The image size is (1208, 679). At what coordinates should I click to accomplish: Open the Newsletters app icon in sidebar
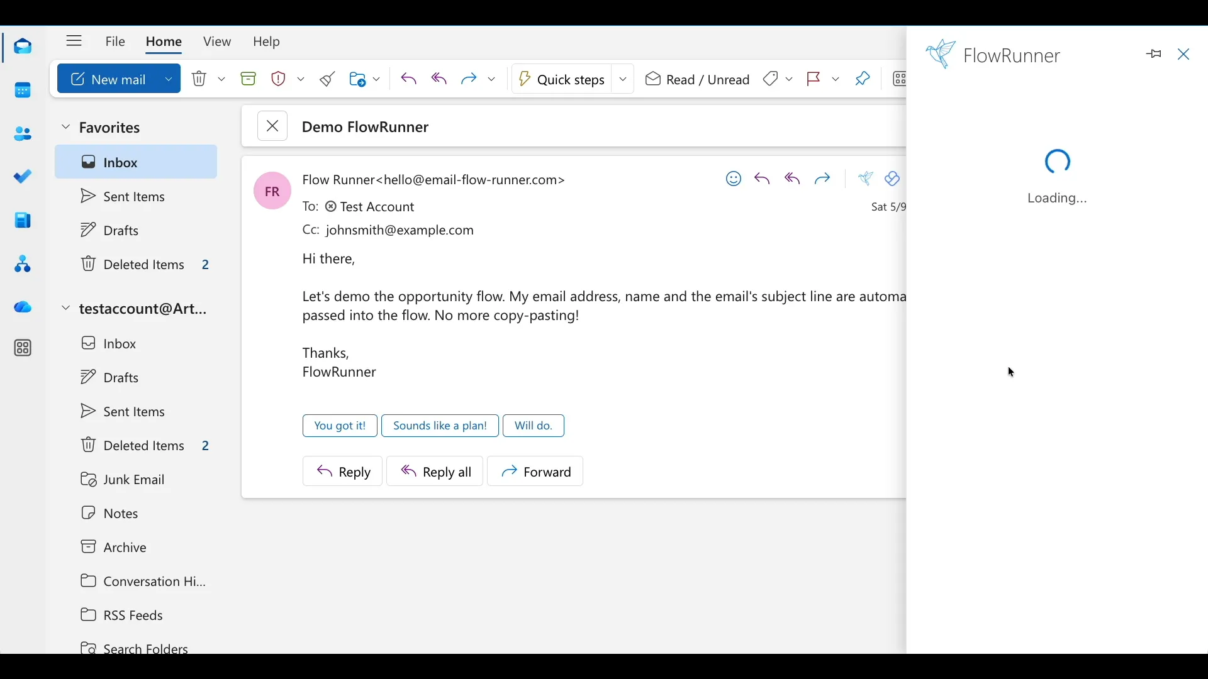(x=23, y=221)
